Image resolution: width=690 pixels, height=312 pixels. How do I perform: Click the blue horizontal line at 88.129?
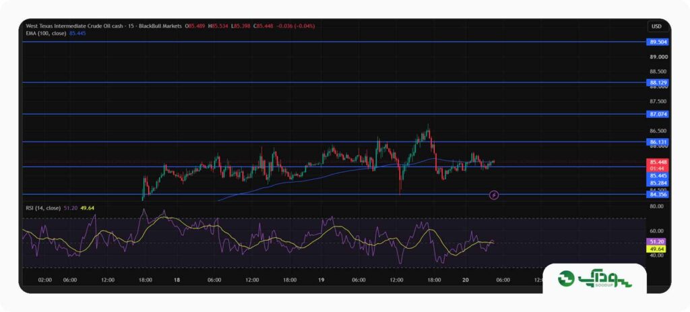[334, 82]
